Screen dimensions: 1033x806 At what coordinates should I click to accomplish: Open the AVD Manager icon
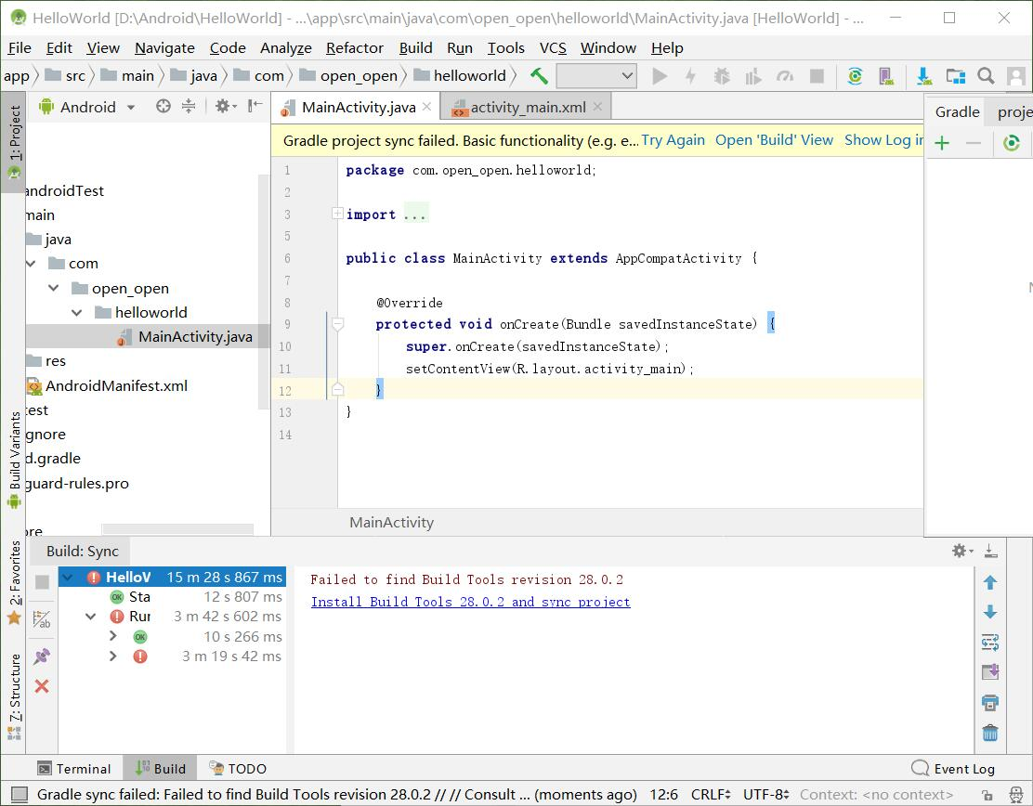pyautogui.click(x=887, y=76)
